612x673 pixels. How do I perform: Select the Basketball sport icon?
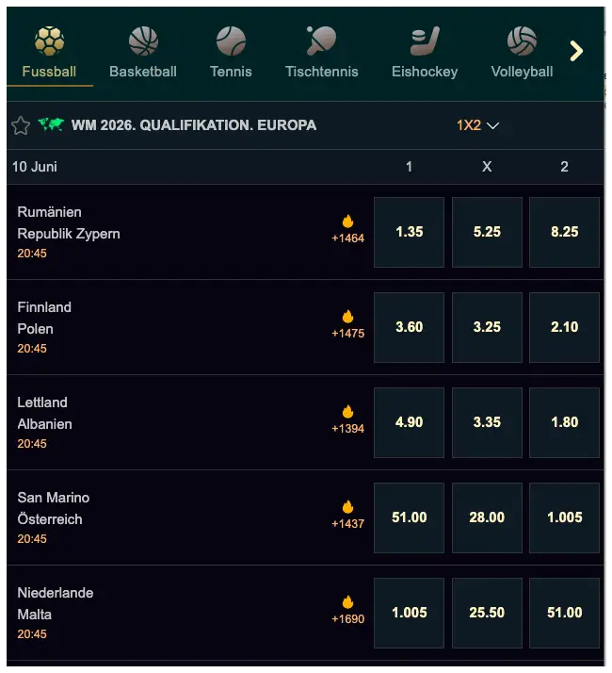143,41
